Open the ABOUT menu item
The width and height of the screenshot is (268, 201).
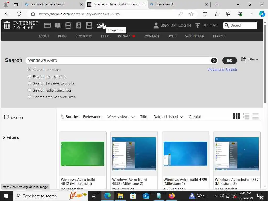pos(44,36)
